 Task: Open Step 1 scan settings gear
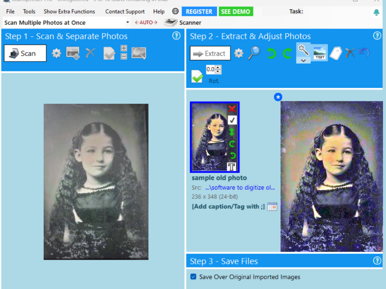pos(57,53)
